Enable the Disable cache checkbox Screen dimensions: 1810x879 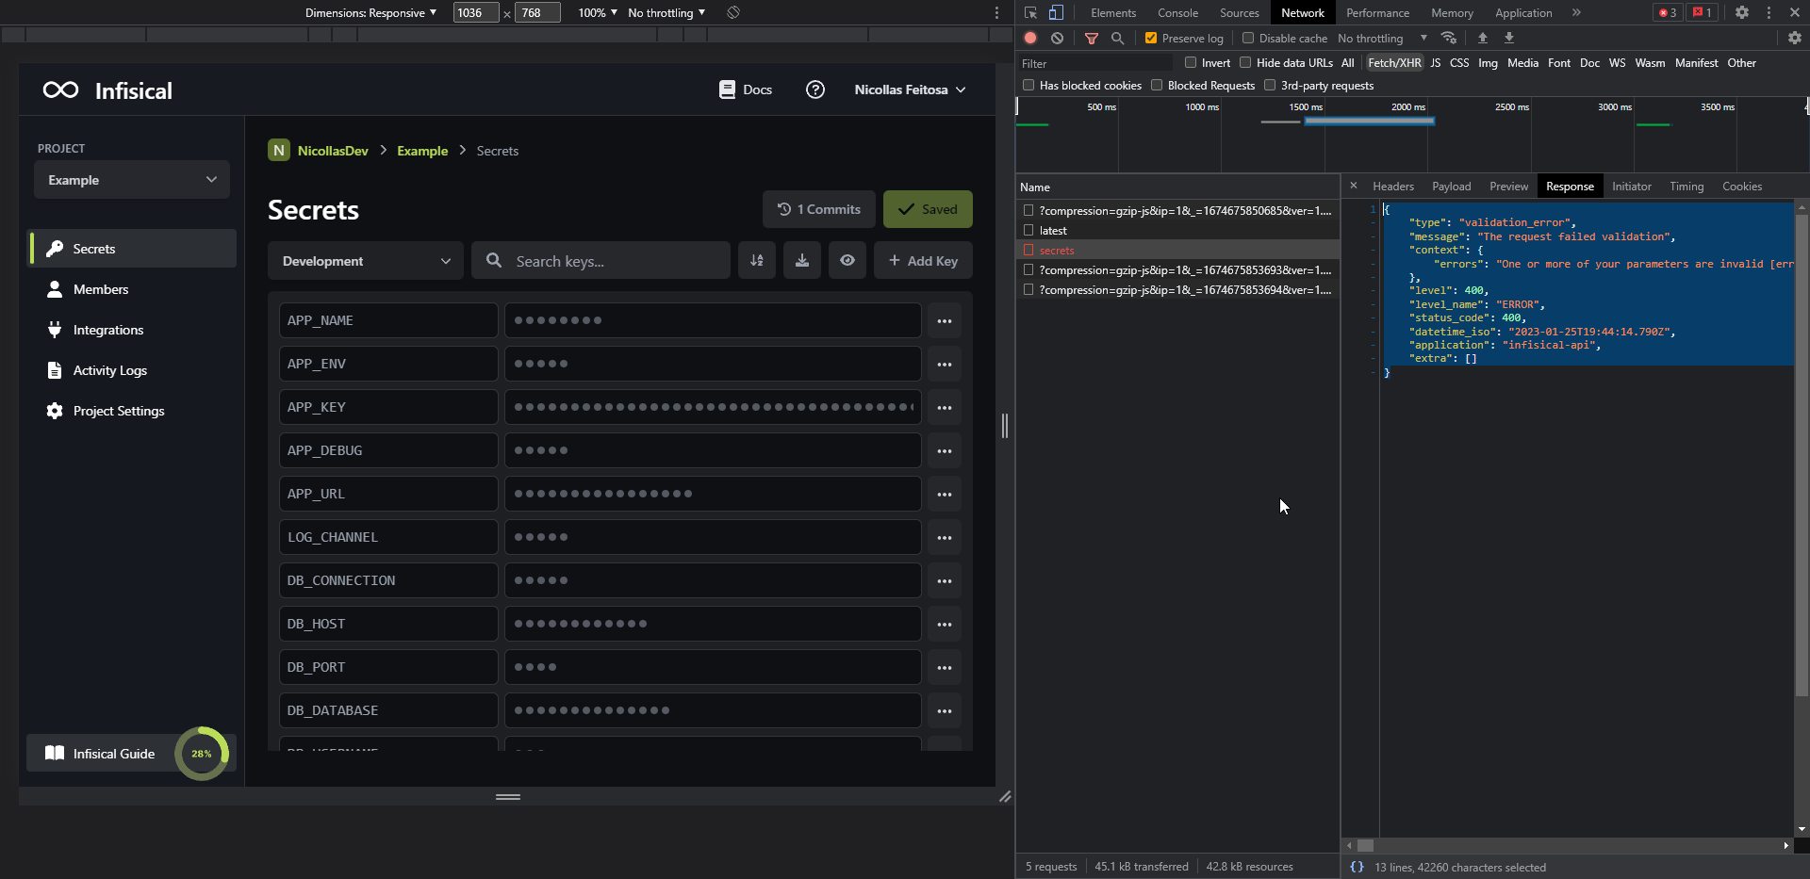click(1247, 38)
